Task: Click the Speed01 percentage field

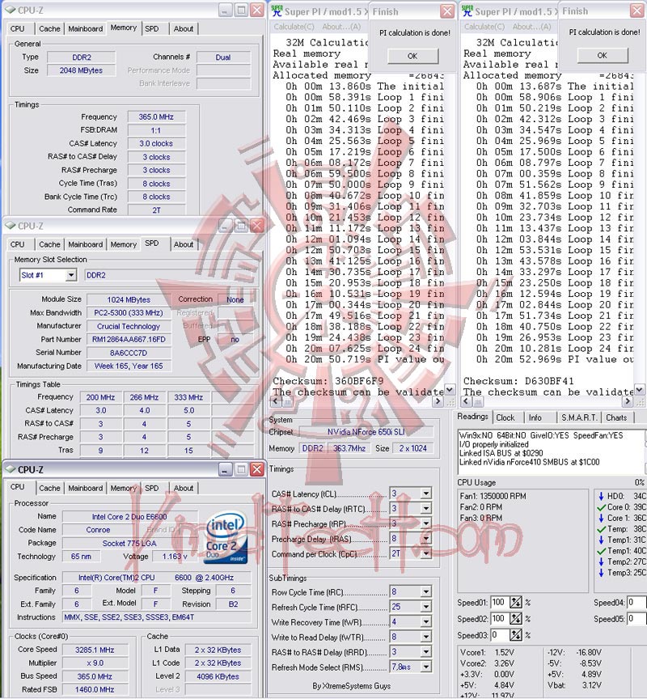Action: click(500, 603)
